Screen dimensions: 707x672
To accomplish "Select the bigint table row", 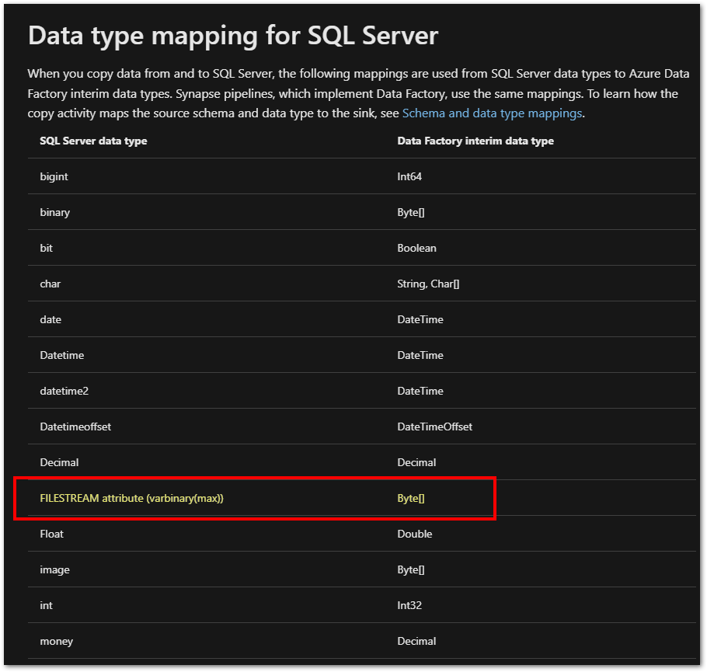I will (54, 176).
